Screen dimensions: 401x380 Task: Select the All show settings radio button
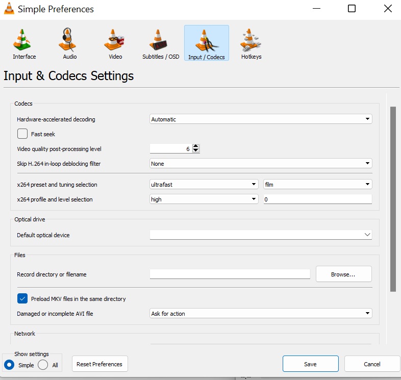pos(43,365)
